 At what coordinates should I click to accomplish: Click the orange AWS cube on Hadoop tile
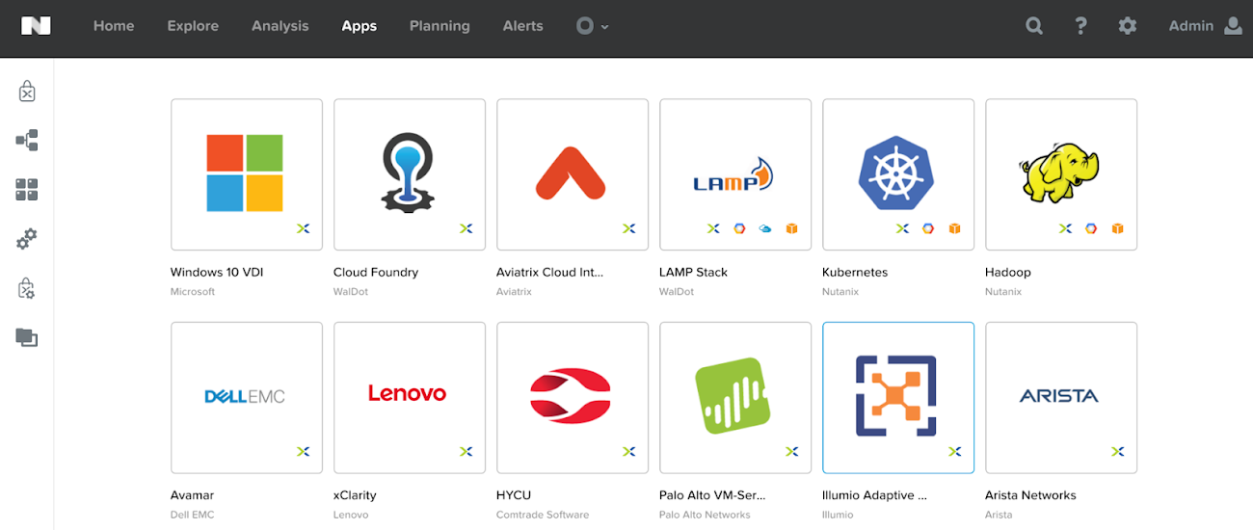(1117, 228)
